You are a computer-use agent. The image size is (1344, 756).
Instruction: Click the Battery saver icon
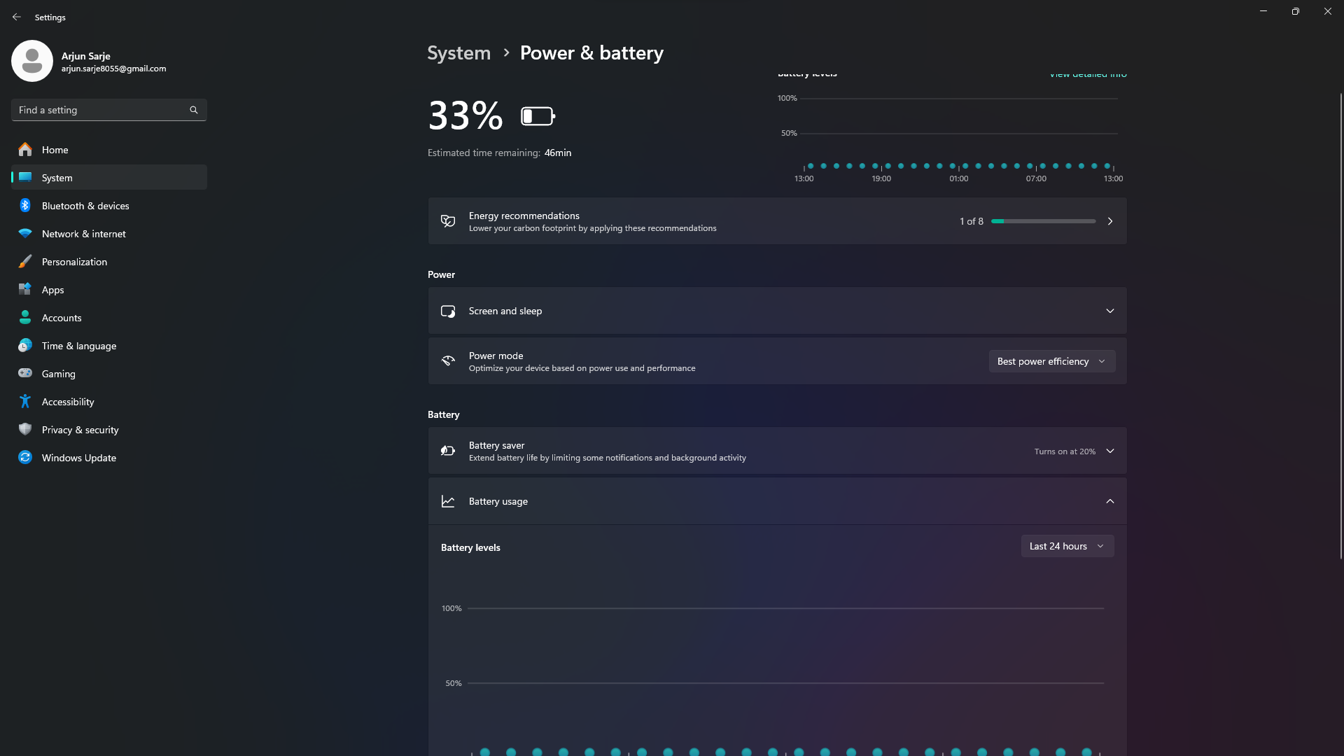[x=448, y=451]
